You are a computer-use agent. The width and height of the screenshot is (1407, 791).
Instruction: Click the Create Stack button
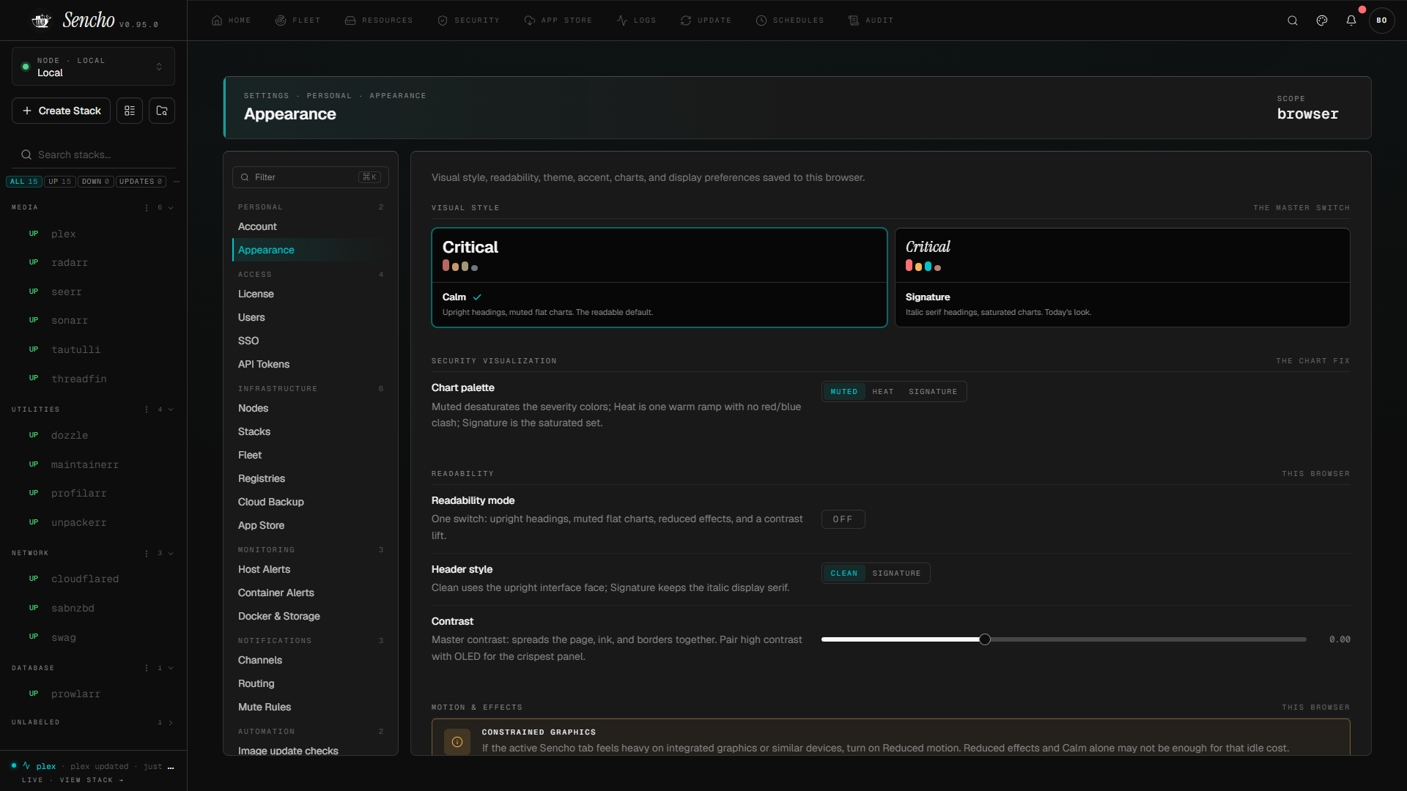tap(62, 111)
